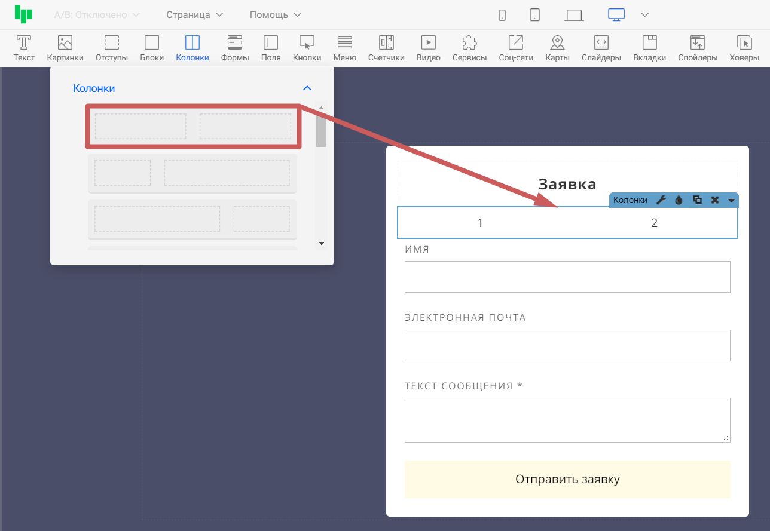
Task: Select the Счетчики counters tool
Action: click(386, 48)
